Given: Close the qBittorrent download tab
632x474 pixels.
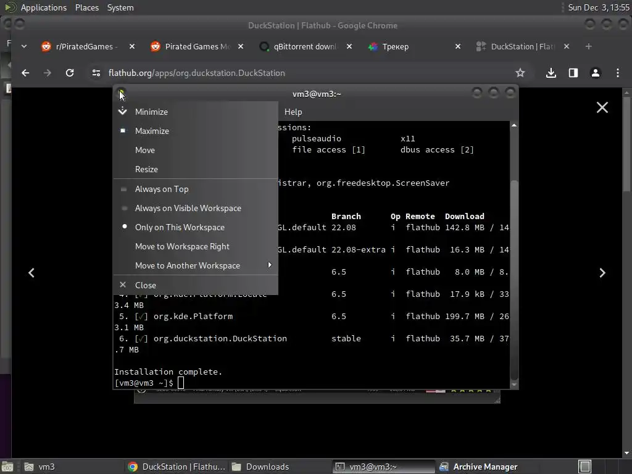Looking at the screenshot, I should tap(349, 46).
